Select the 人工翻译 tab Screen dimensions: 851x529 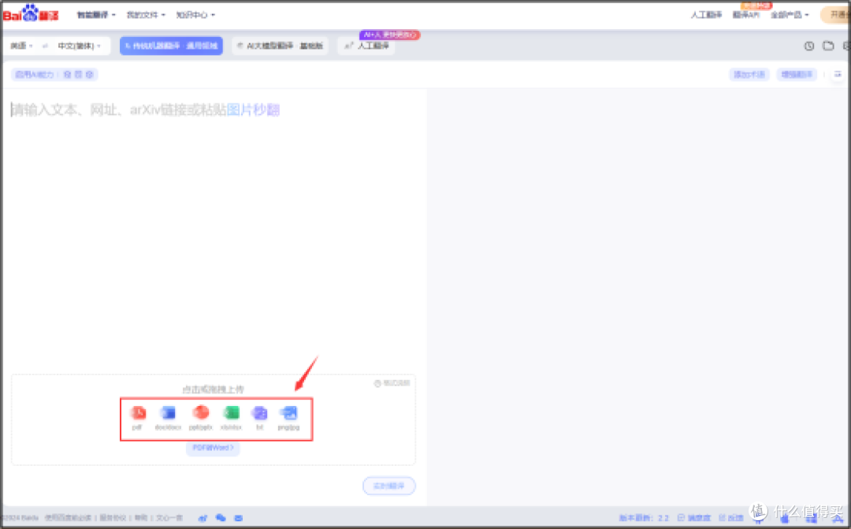(x=366, y=46)
